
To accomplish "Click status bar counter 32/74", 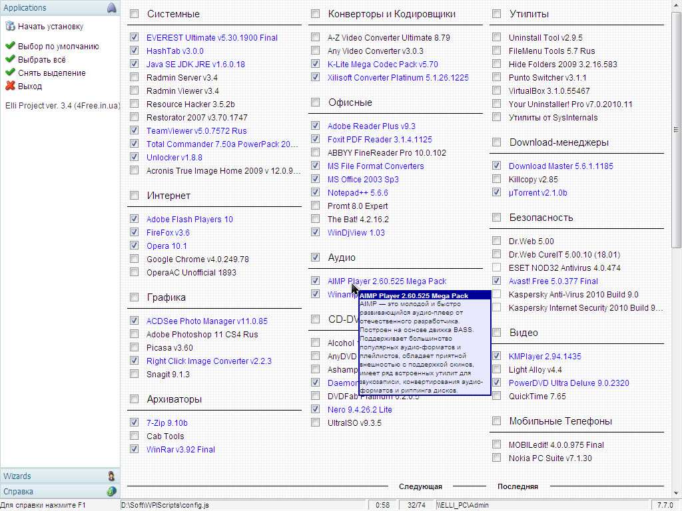I will point(416,506).
